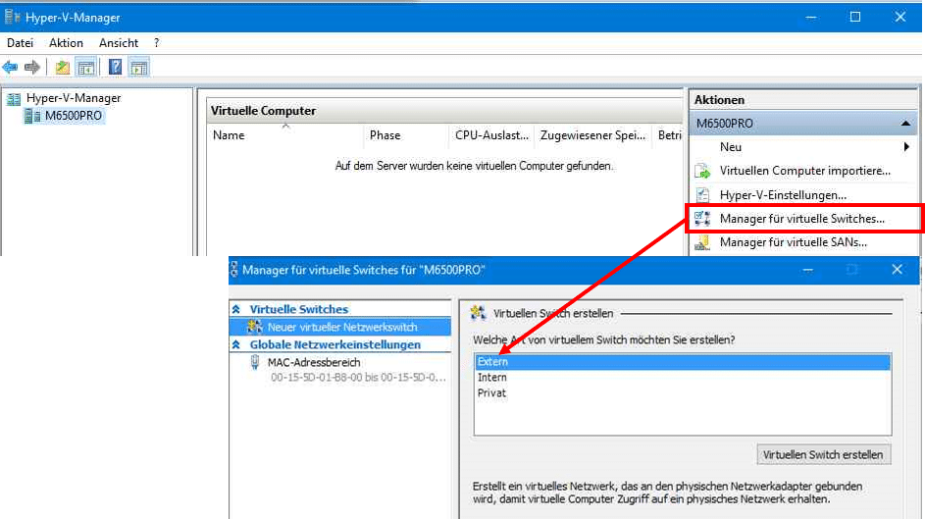Open the Help toolbar icon
The height and width of the screenshot is (519, 925).
(x=115, y=68)
